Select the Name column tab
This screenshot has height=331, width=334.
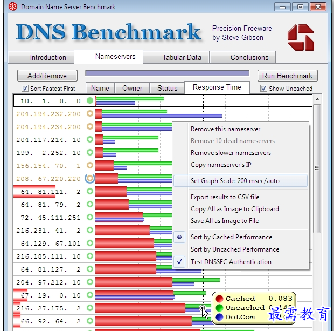point(100,88)
